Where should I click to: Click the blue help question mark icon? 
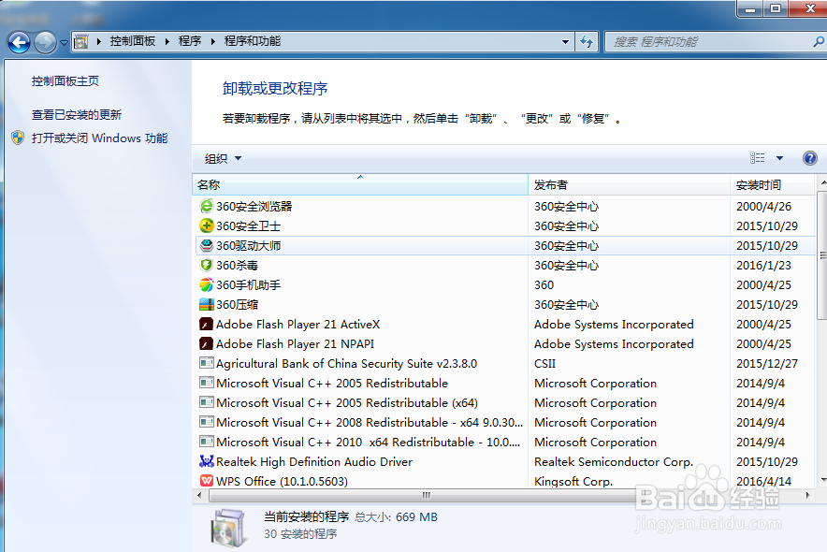click(x=809, y=157)
